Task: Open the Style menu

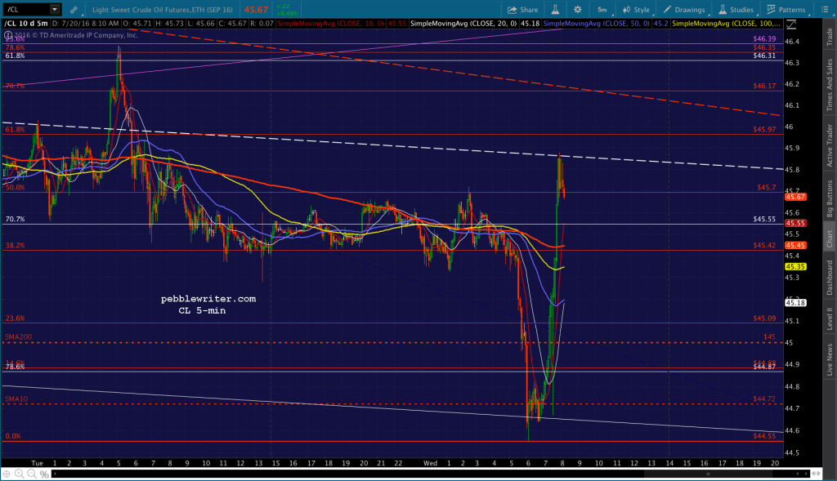Action: click(x=636, y=10)
